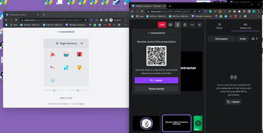Click the remote control QR code
The height and width of the screenshot is (133, 263).
pyautogui.click(x=156, y=56)
